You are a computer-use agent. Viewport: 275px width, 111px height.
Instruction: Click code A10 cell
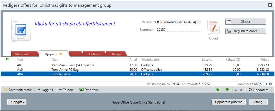20,69
